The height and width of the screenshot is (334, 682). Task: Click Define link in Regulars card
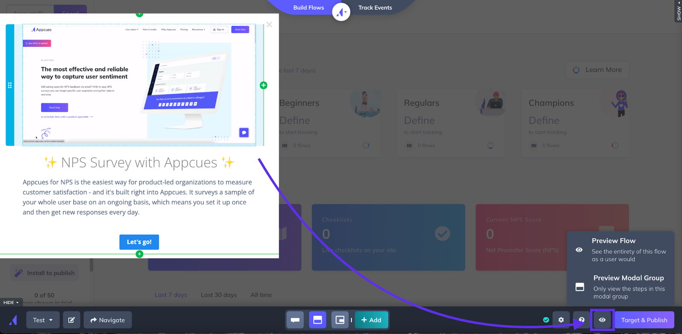coord(419,120)
